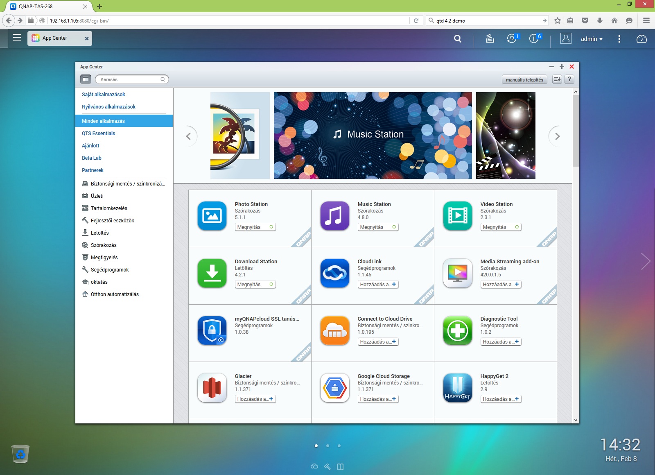Add Google Cloud Storage with Hozzáadás
Image resolution: width=655 pixels, height=475 pixels.
(x=378, y=399)
